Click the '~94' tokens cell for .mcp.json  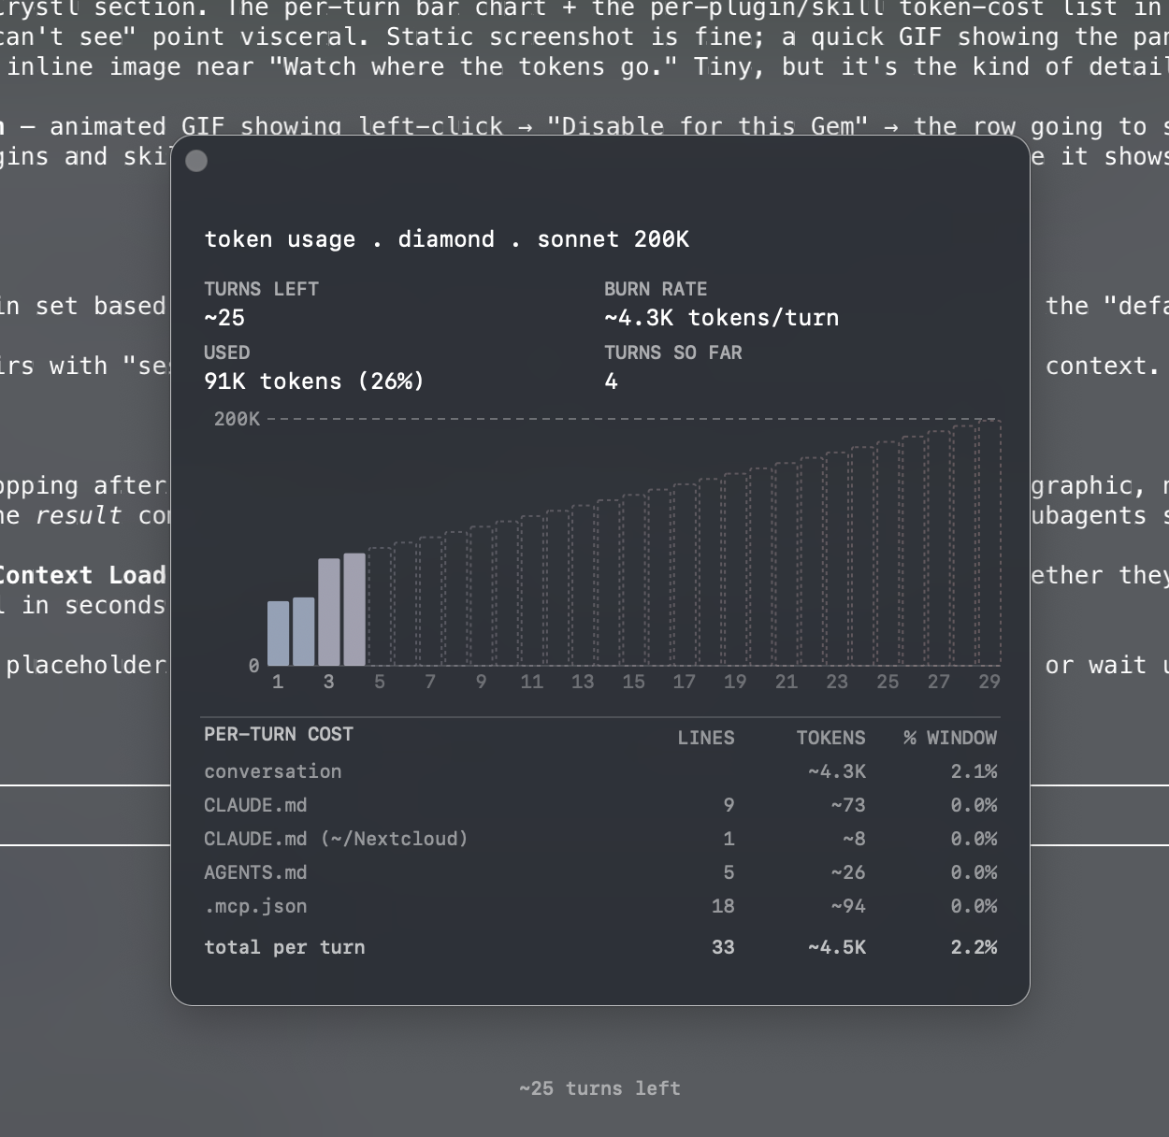tap(848, 906)
